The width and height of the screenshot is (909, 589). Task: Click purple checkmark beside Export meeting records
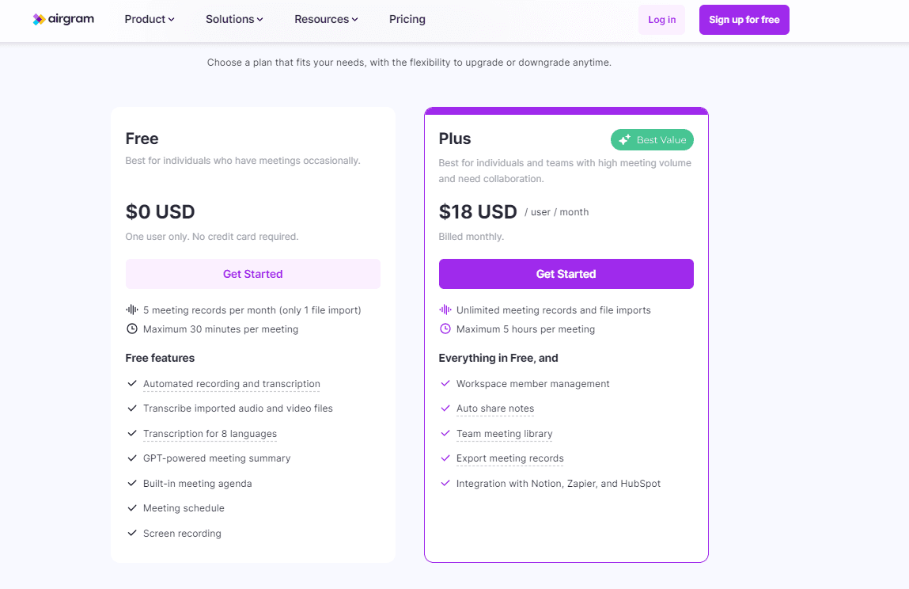[445, 458]
